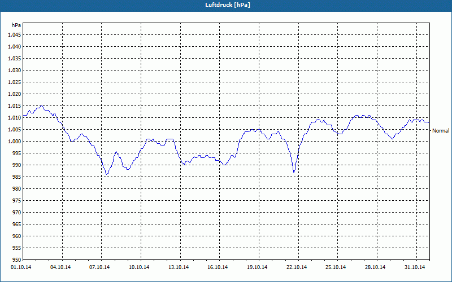Select the 31.10.14 date label

click(x=415, y=267)
